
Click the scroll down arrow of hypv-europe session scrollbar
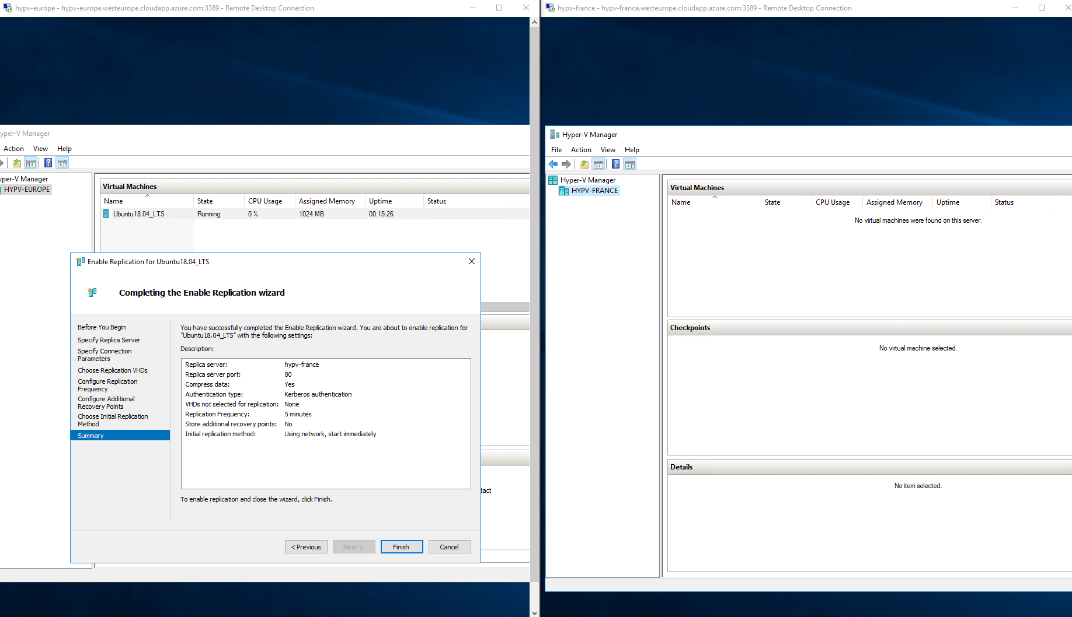pyautogui.click(x=534, y=612)
